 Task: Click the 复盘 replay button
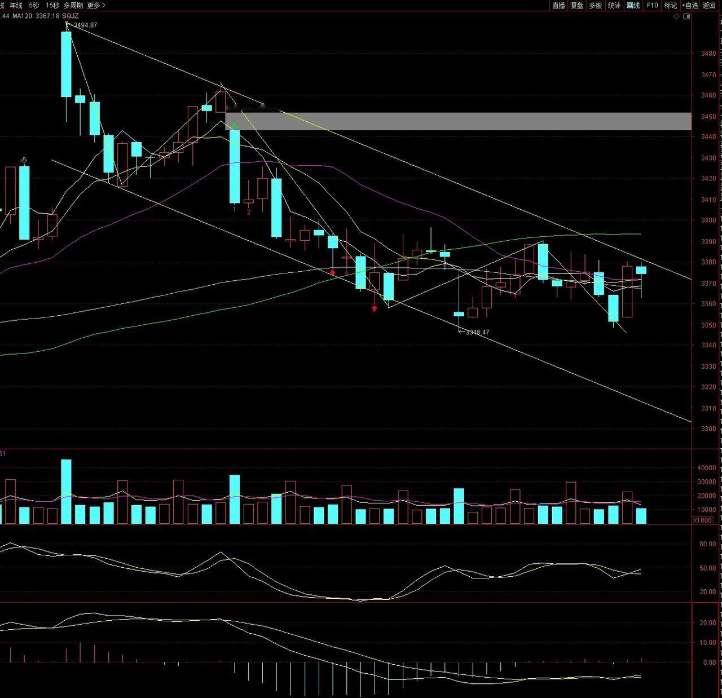(577, 5)
